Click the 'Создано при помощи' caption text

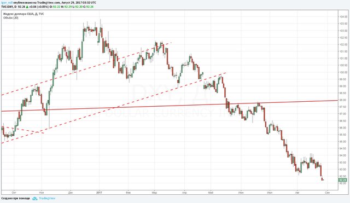tap(16, 198)
